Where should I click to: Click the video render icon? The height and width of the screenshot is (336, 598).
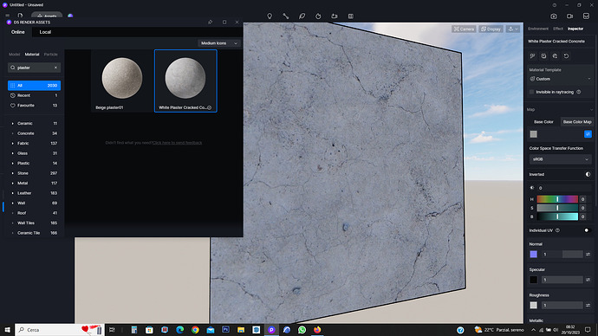coord(569,16)
